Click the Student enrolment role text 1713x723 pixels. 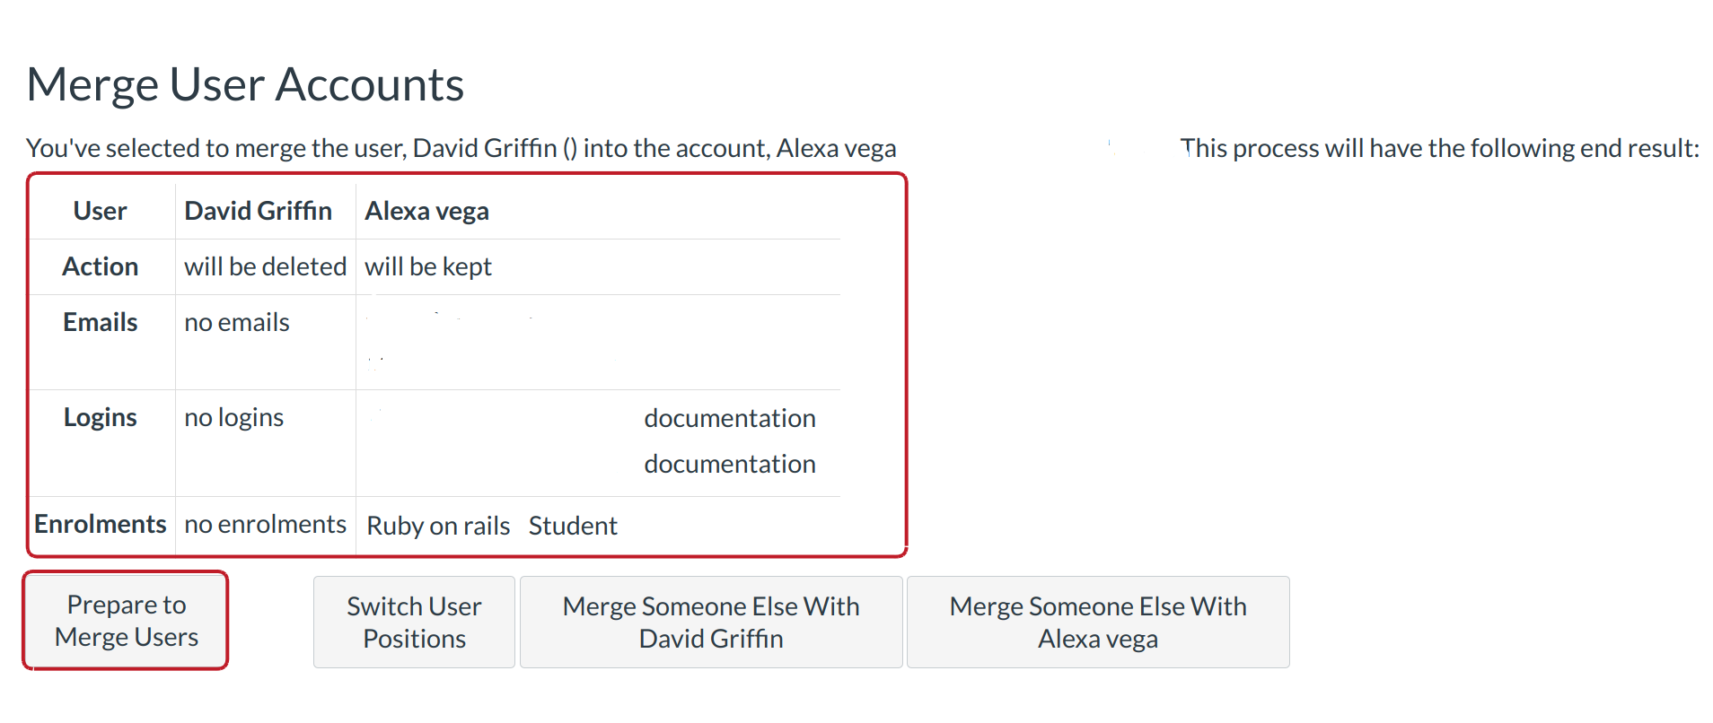click(573, 526)
